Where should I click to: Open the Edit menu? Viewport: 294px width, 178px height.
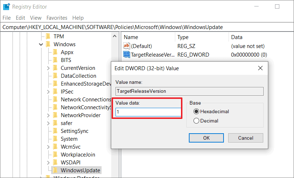(20, 18)
